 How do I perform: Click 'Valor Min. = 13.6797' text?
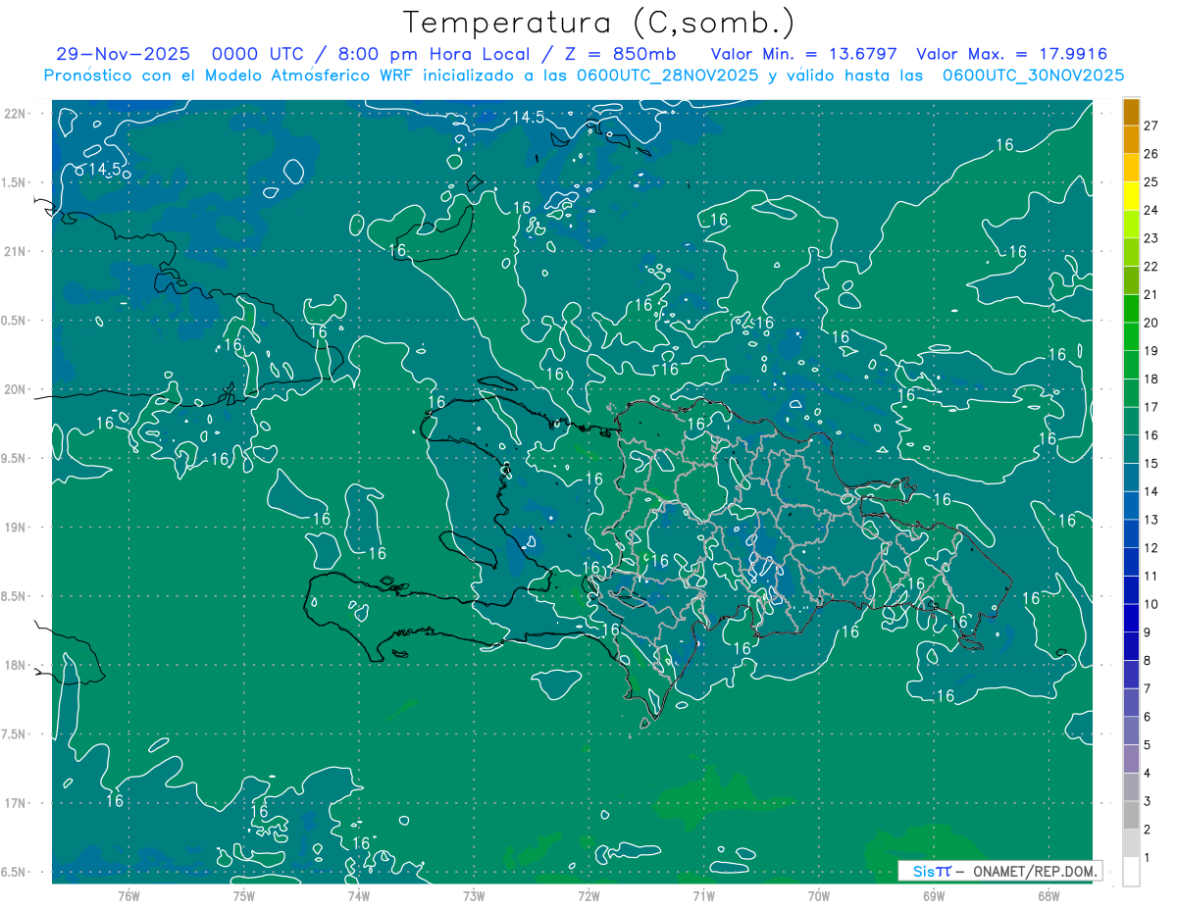[x=804, y=54]
